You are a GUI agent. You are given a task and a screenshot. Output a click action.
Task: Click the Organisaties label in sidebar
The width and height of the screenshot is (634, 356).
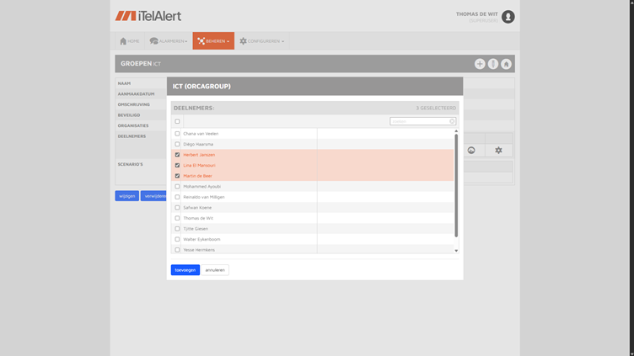(x=133, y=125)
